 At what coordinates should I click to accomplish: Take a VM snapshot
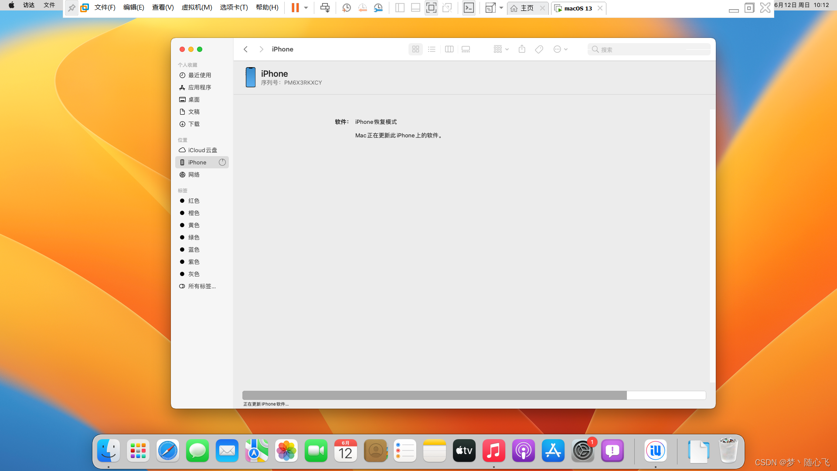point(347,8)
